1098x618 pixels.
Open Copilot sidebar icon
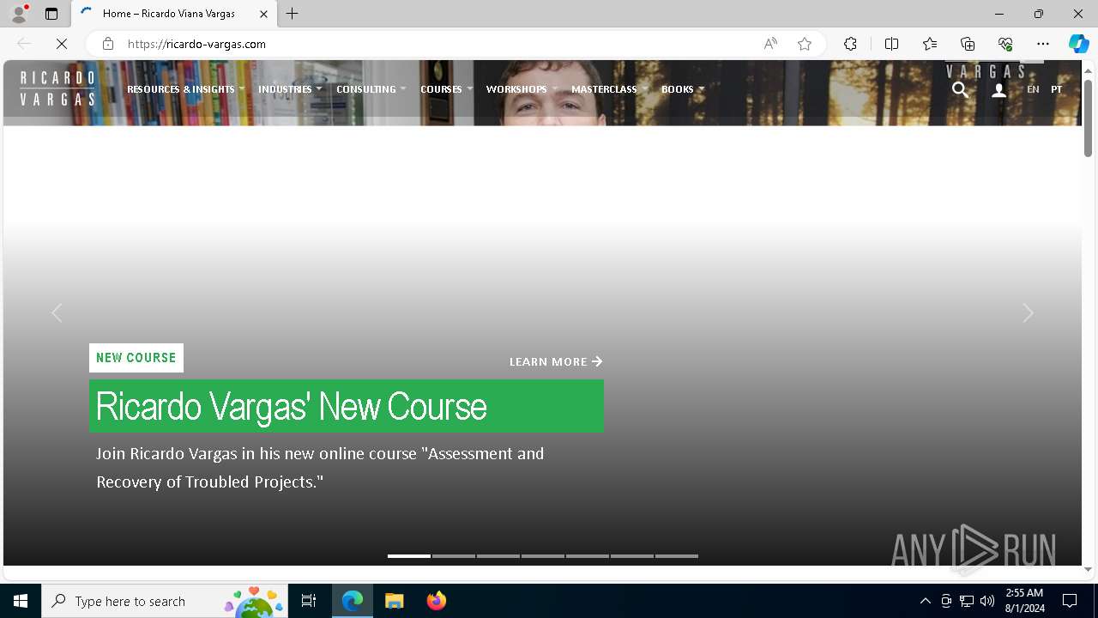[1078, 44]
